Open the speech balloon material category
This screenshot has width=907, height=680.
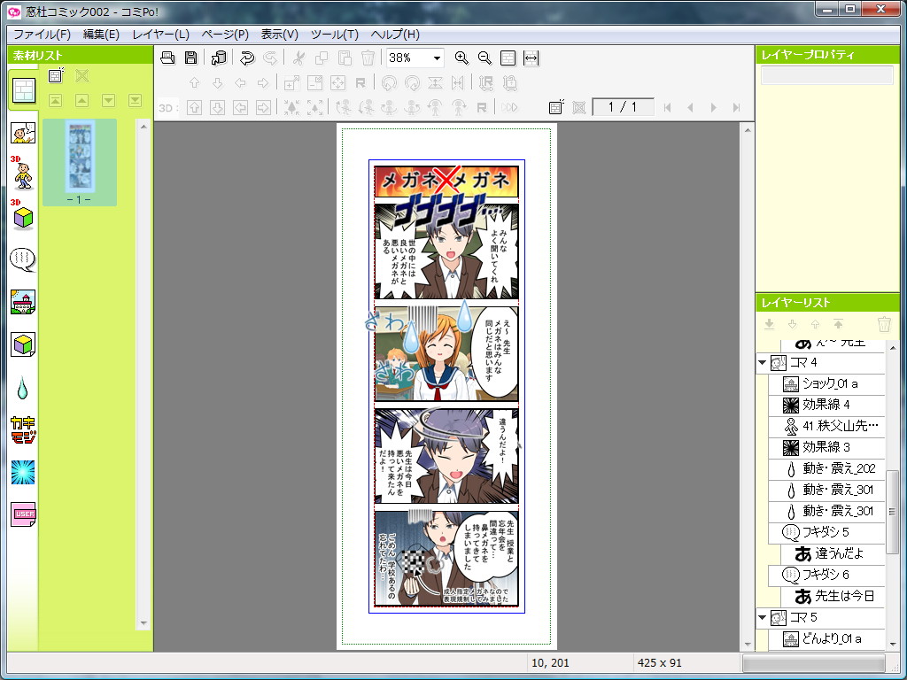pos(23,259)
